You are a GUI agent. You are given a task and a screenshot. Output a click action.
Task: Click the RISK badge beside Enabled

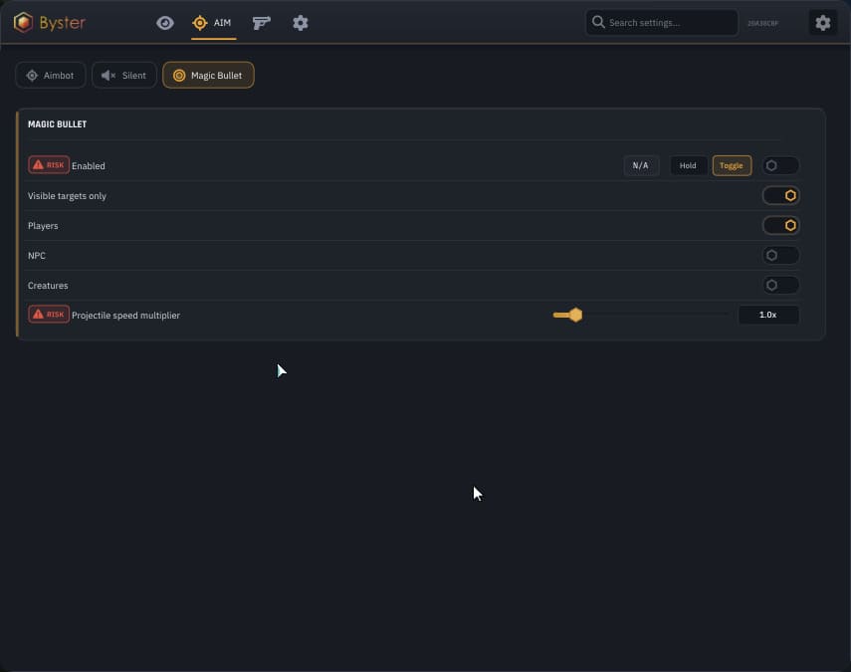pyautogui.click(x=49, y=165)
